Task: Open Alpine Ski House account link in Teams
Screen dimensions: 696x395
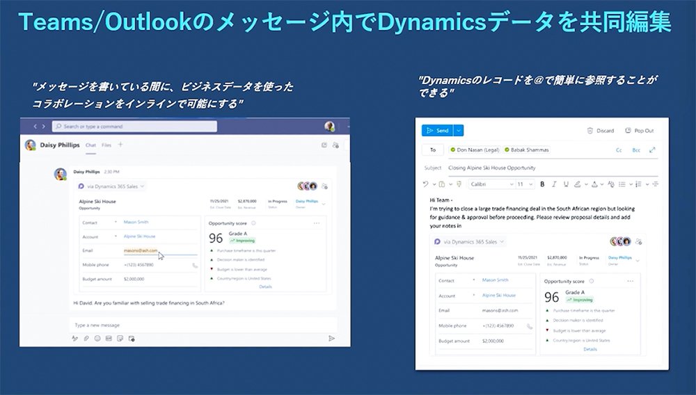Action: tap(140, 236)
